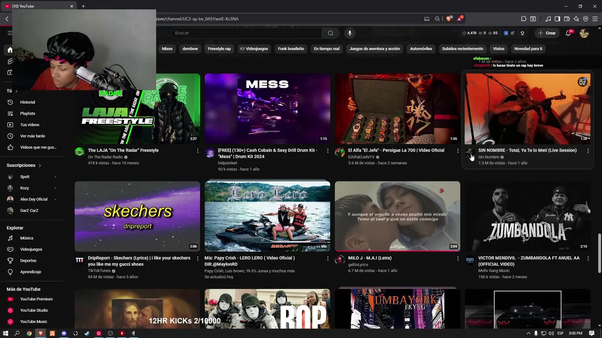The height and width of the screenshot is (338, 602).
Task: Select the dembow filter chip
Action: pyautogui.click(x=190, y=49)
